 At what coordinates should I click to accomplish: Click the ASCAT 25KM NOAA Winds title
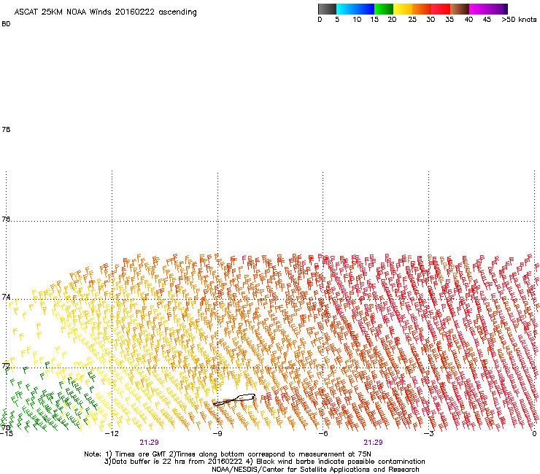pos(105,12)
